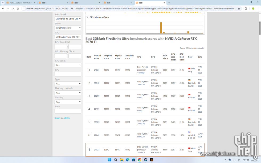Open Windows Start menu
Screen dimensions: 261x163
coord(109,160)
